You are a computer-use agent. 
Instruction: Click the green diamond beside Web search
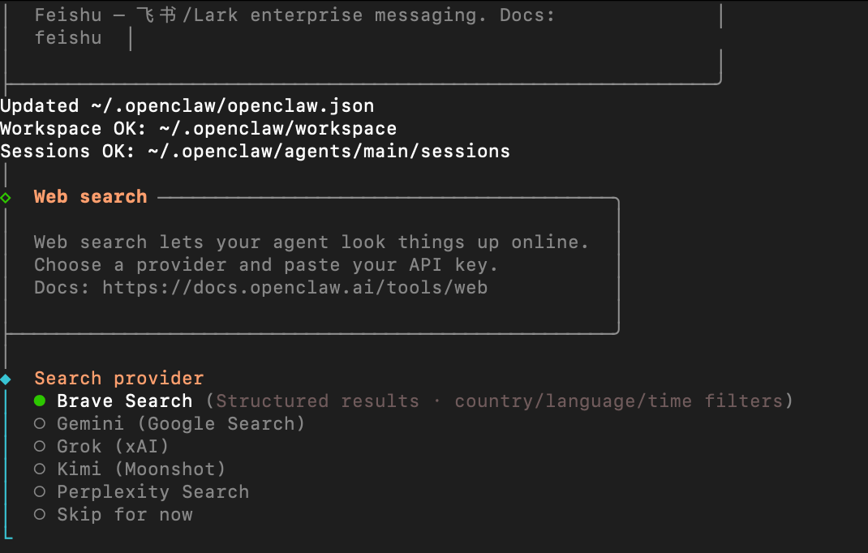[x=6, y=198]
